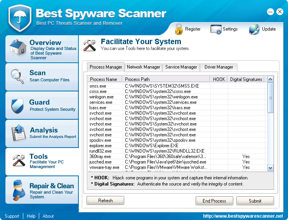288x220 pixels.
Task: Select the 360tray.exe process row
Action: 177,156
